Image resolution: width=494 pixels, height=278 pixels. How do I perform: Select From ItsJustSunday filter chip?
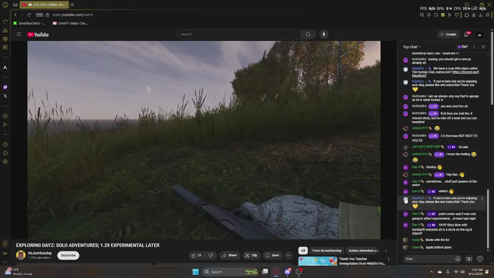[327, 251]
